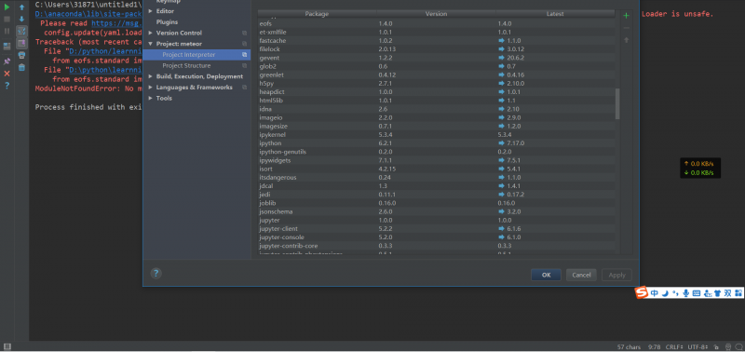Screen dimensions: 745x352
Task: Rerun the program with green play icon
Action: (x=7, y=7)
